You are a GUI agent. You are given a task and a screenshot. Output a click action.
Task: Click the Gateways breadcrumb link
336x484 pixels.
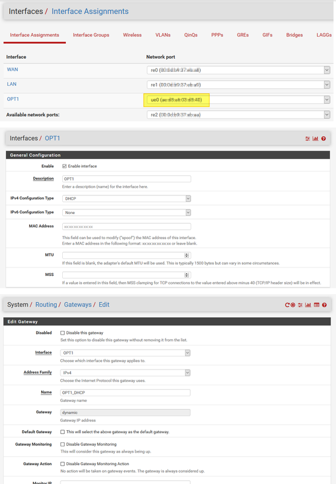(x=78, y=305)
